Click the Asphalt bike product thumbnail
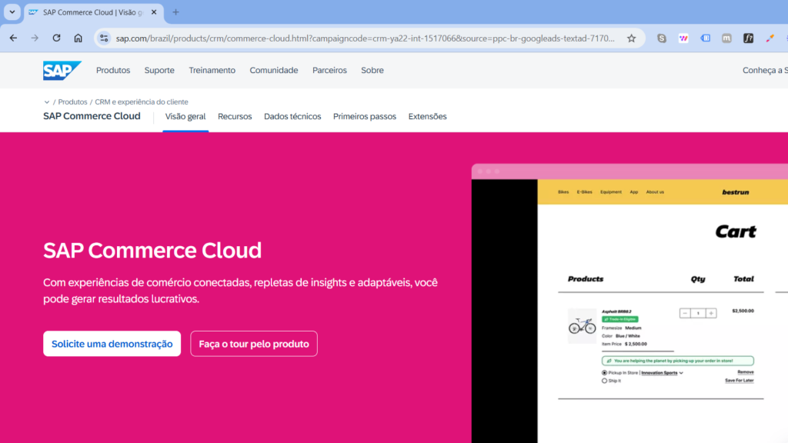 (x=582, y=326)
